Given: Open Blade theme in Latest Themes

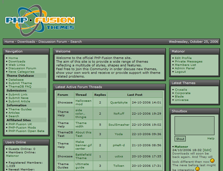Looking at the screenshot, I should click(179, 96).
